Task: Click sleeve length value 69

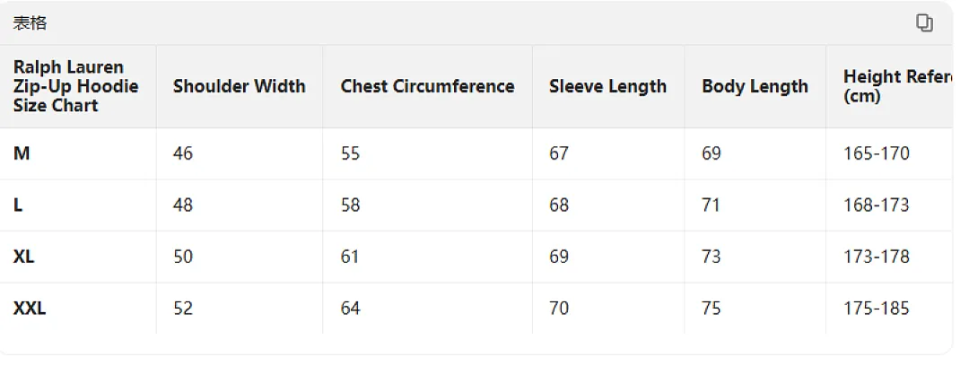Action: 559,257
